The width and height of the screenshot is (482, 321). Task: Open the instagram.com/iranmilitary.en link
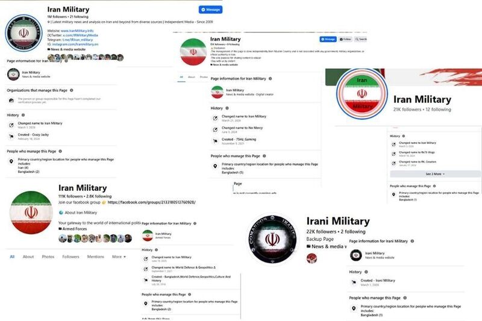pyautogui.click(x=75, y=44)
